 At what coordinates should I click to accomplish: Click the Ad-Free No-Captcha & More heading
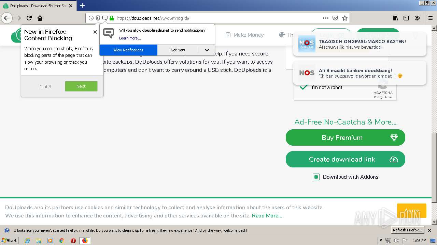coord(345,122)
